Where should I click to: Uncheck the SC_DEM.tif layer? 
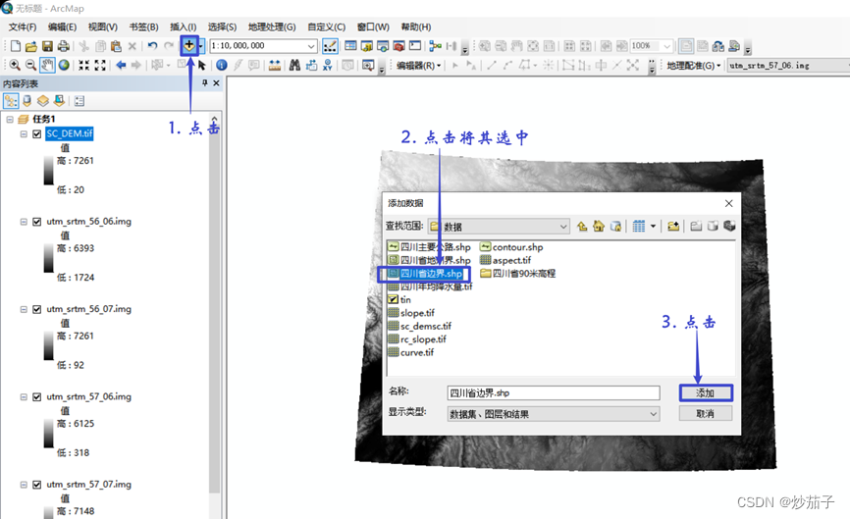(37, 133)
